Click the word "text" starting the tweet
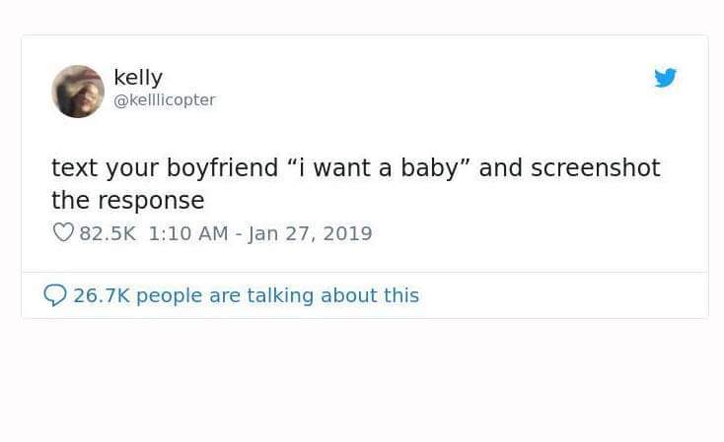 pyautogui.click(x=74, y=167)
